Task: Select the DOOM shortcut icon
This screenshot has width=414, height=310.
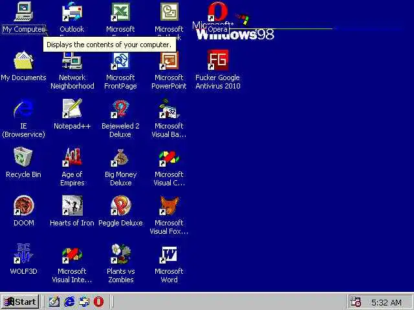Action: click(x=23, y=205)
